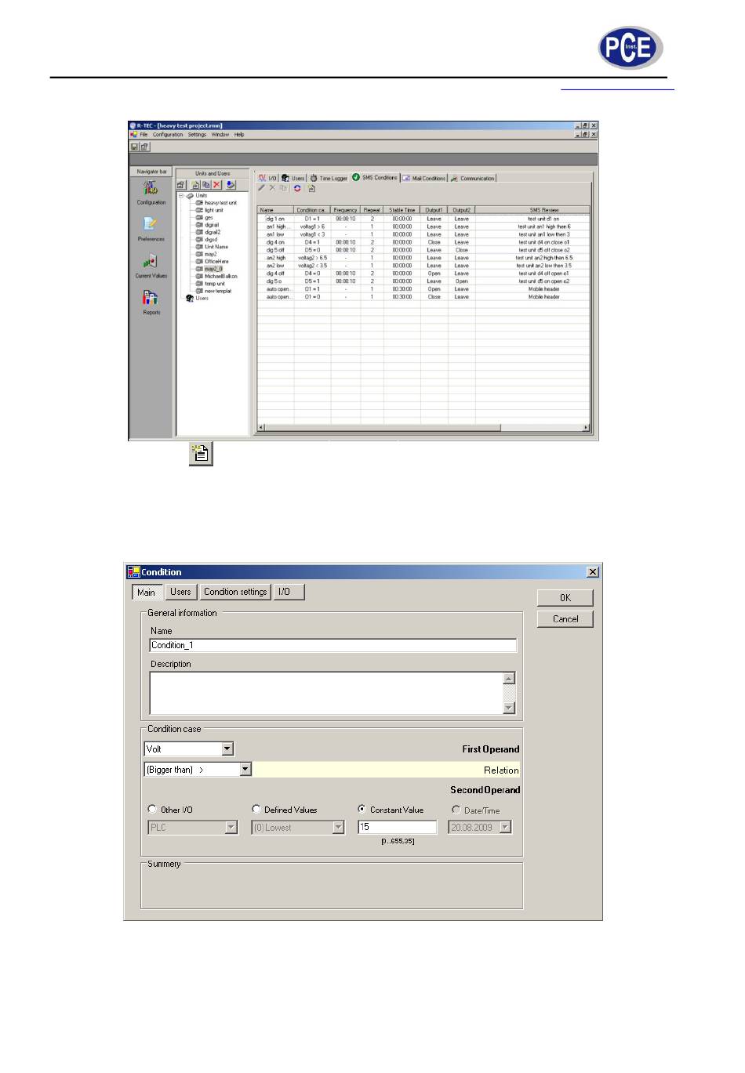Screen dimensions: 745x1073
Task: Click the table horizontal scrollbar left arrow
Action: tap(261, 428)
